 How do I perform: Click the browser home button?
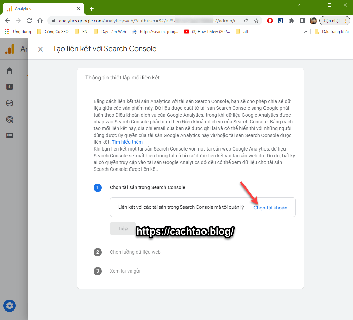40,21
